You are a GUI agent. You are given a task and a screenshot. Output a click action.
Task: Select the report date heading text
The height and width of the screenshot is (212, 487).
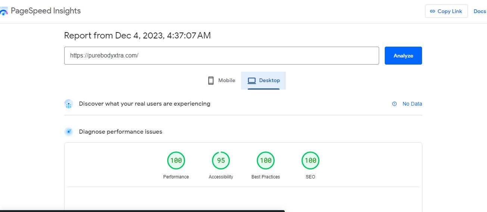pos(137,35)
